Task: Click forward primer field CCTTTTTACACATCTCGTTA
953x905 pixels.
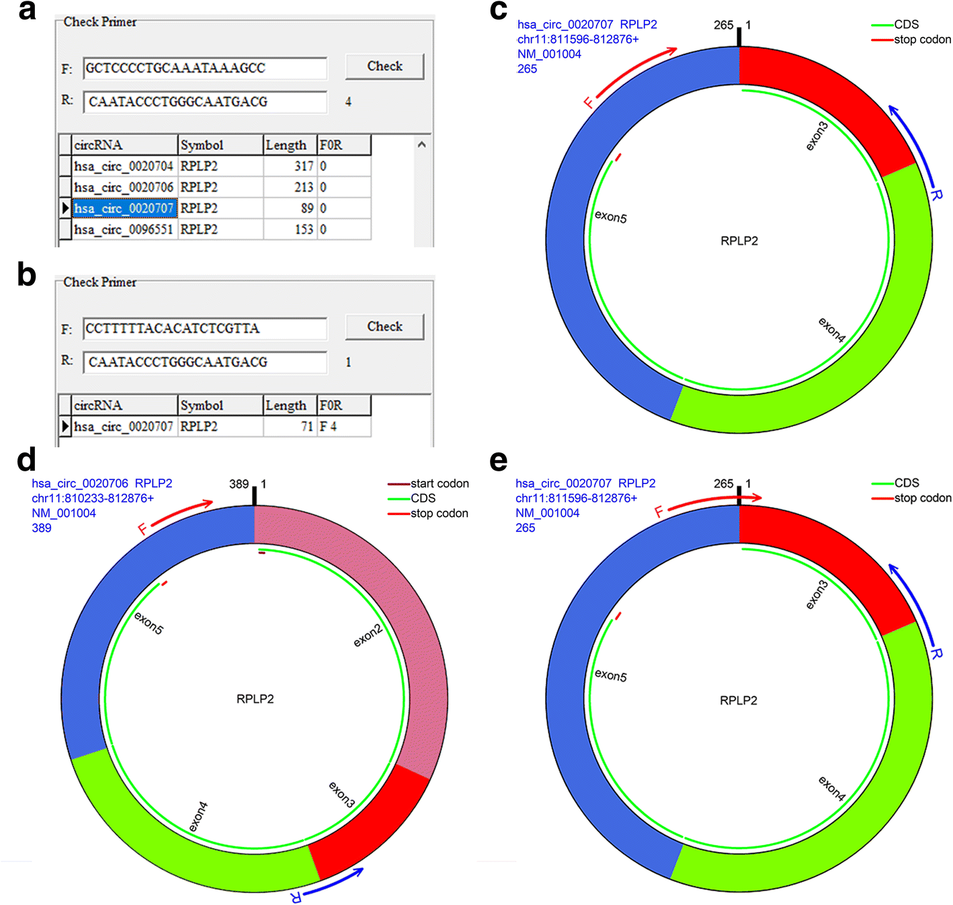Action: pyautogui.click(x=205, y=329)
